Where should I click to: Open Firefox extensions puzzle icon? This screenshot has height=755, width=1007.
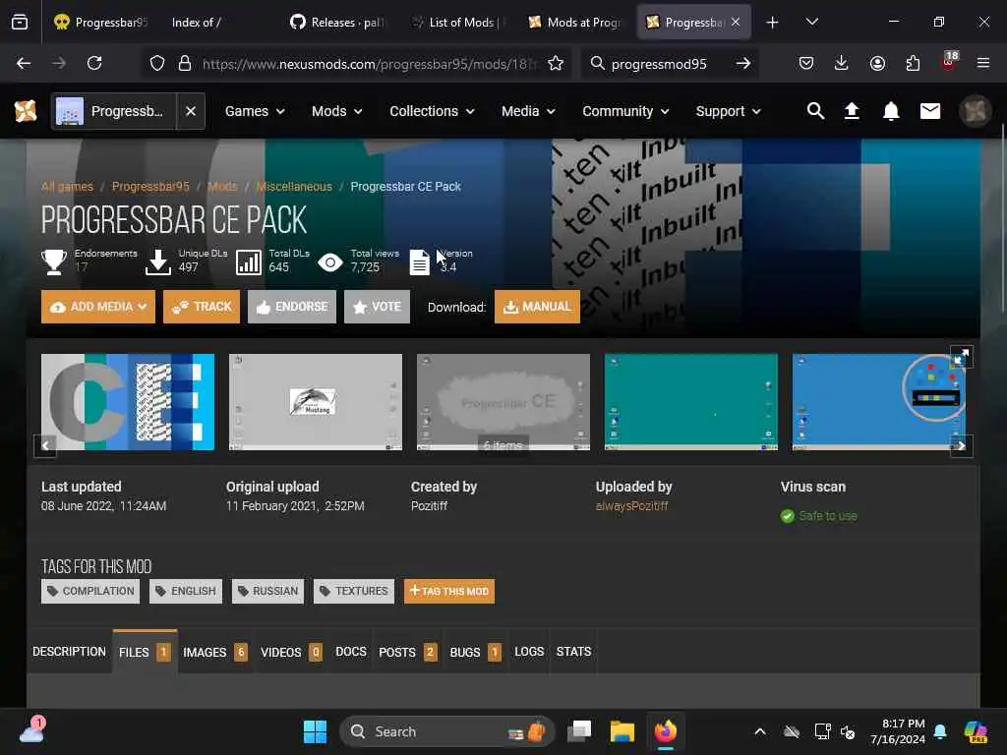[913, 63]
